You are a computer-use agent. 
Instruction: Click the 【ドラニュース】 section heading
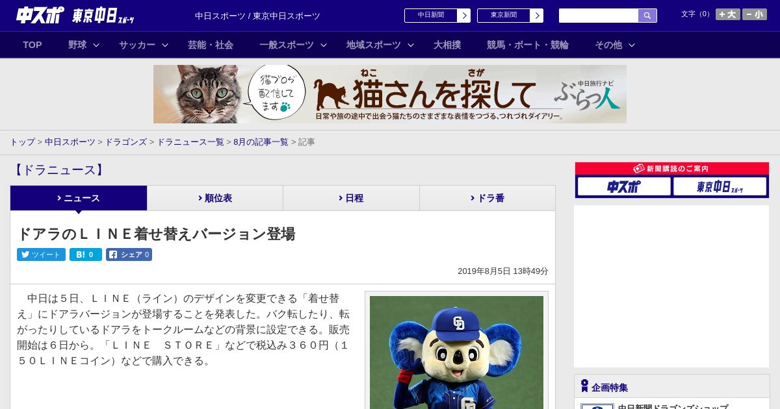(x=58, y=170)
